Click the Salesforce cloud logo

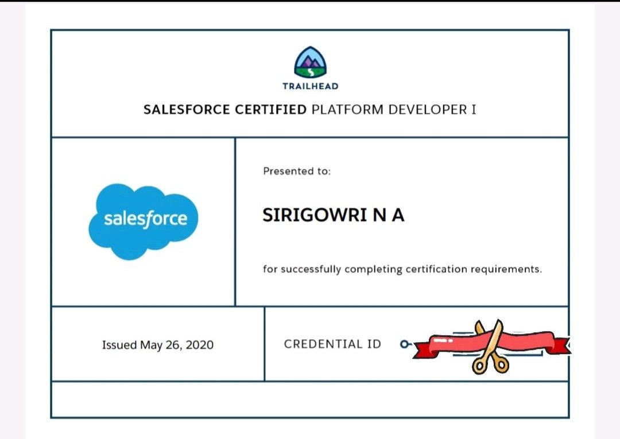[x=144, y=222]
